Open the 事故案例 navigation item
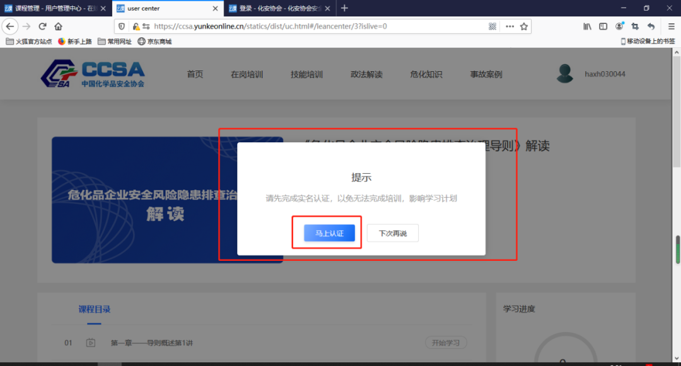681x366 pixels. (486, 74)
